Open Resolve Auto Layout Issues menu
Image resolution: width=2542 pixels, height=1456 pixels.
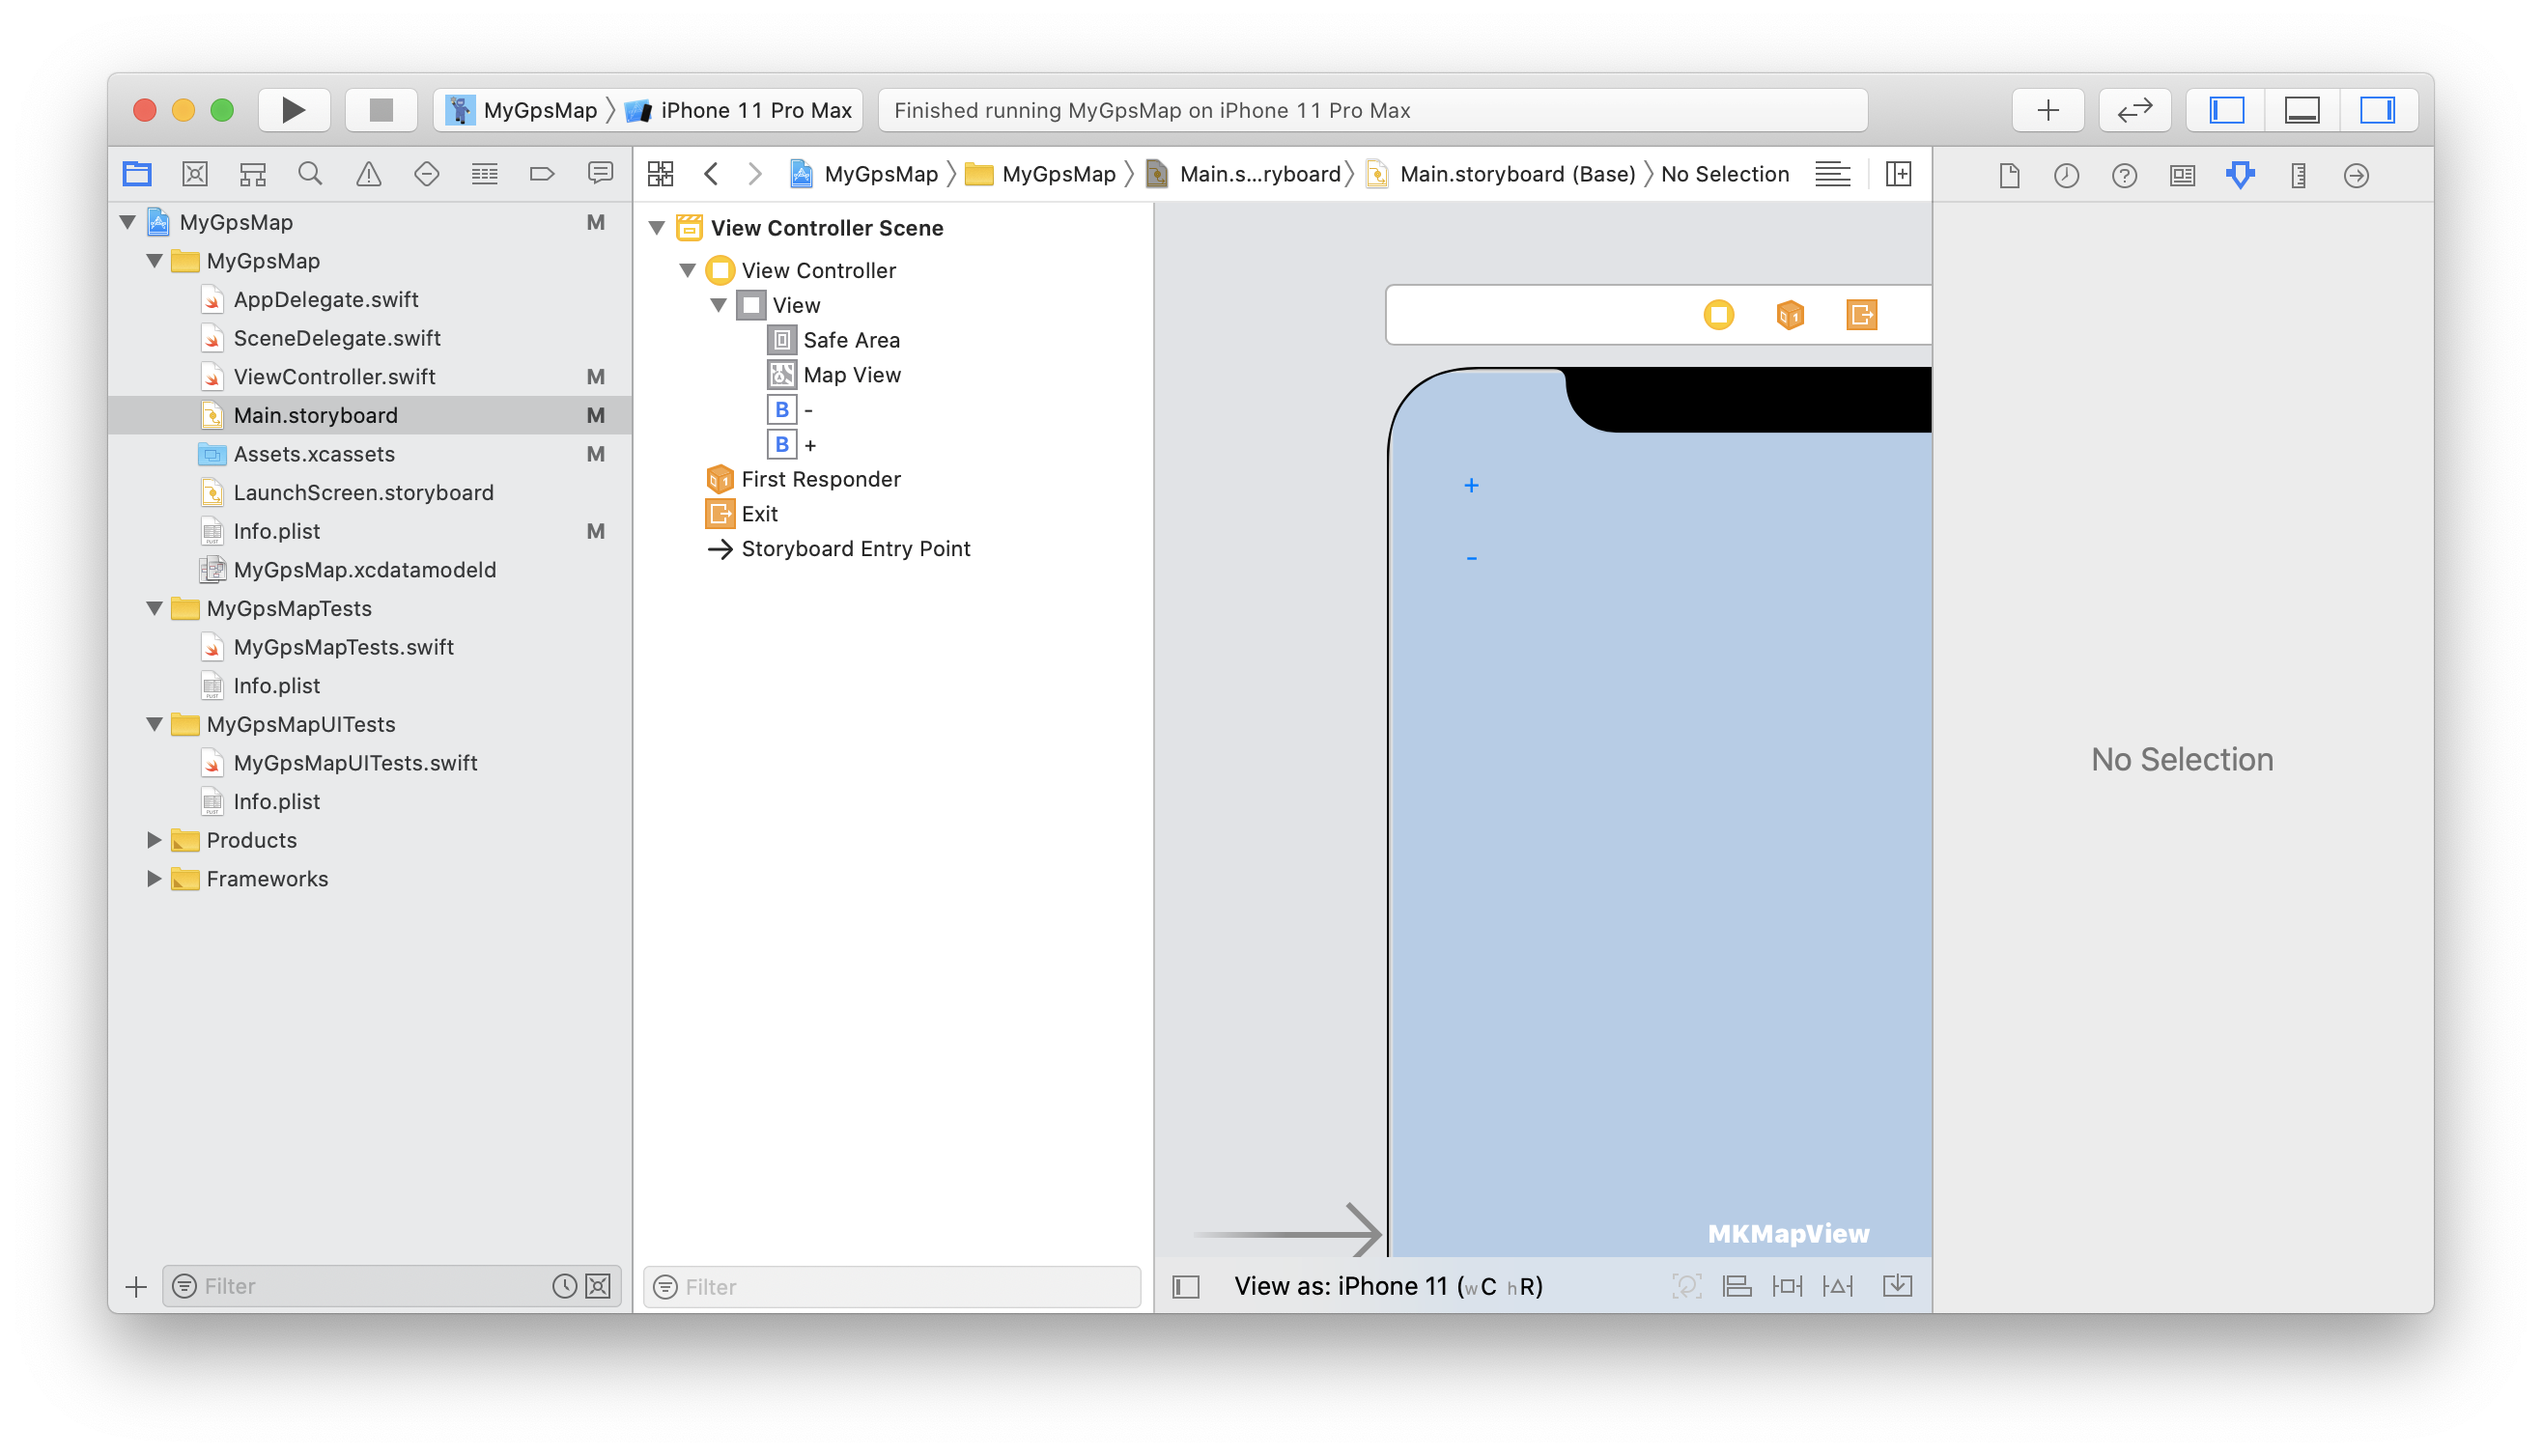pyautogui.click(x=1838, y=1287)
